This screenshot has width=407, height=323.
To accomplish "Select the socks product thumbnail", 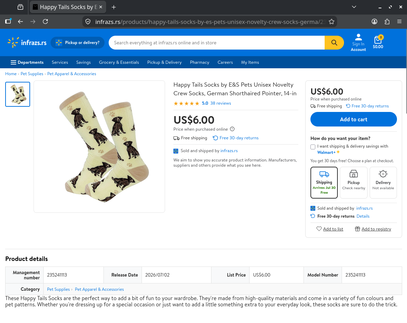I will click(18, 94).
